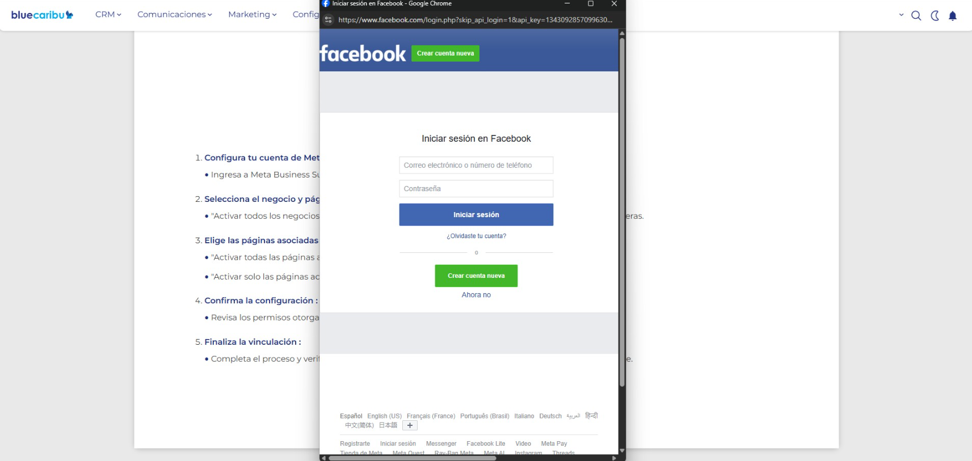Screen dimensions: 972x461
Task: Click step 'Elige las páginas asociadas' text
Action: pyautogui.click(x=262, y=240)
